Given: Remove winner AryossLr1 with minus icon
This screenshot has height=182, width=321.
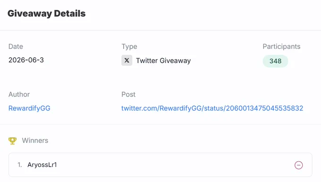Looking at the screenshot, I should (x=298, y=165).
